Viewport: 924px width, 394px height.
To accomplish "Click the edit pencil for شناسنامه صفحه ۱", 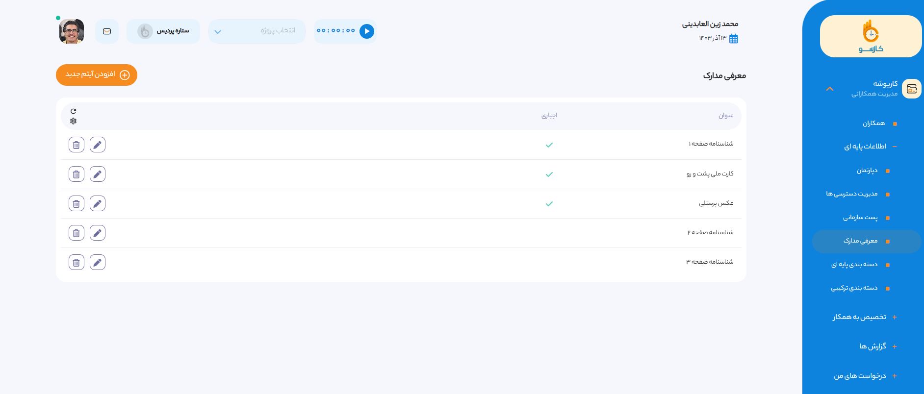I will click(x=98, y=145).
